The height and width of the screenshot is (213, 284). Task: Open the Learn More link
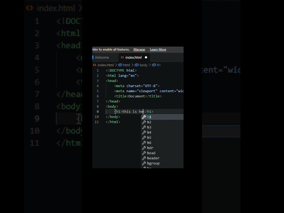click(x=158, y=49)
